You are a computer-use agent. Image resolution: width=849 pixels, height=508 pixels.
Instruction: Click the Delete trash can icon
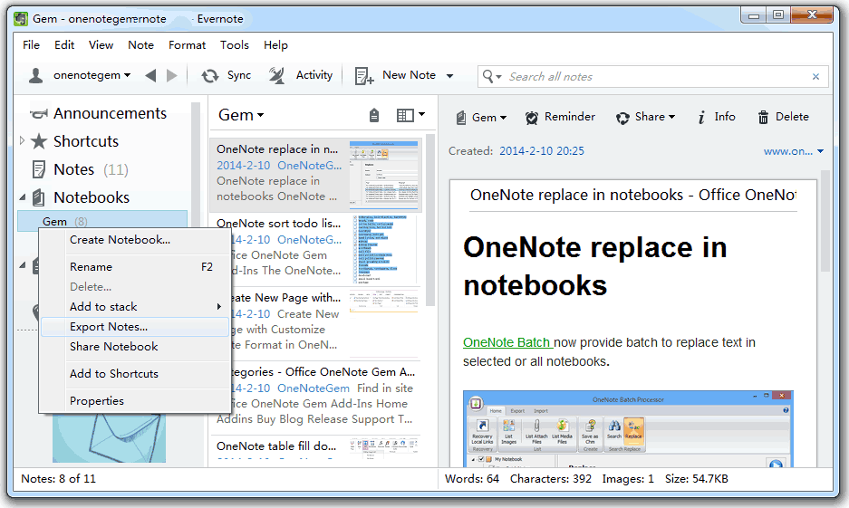click(x=763, y=117)
